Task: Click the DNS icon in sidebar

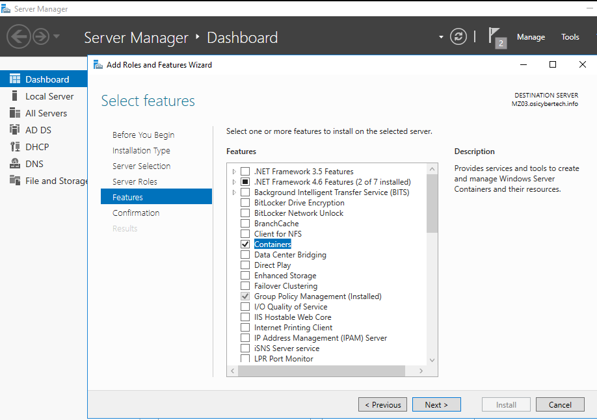Action: pyautogui.click(x=15, y=164)
